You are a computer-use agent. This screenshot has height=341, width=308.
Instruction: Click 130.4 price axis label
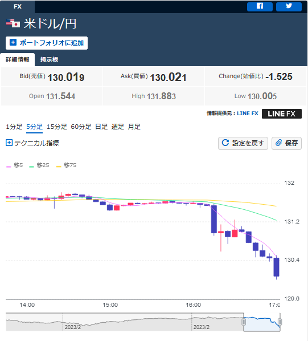pos(291,260)
